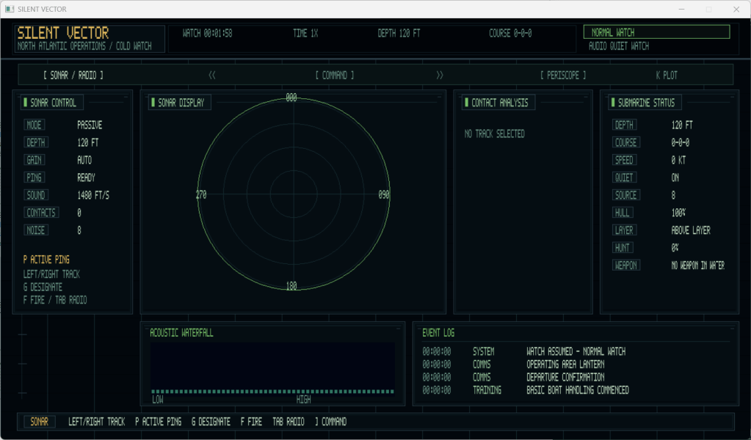Click the LOW label under the waterfall
751x440 pixels.
coord(158,400)
